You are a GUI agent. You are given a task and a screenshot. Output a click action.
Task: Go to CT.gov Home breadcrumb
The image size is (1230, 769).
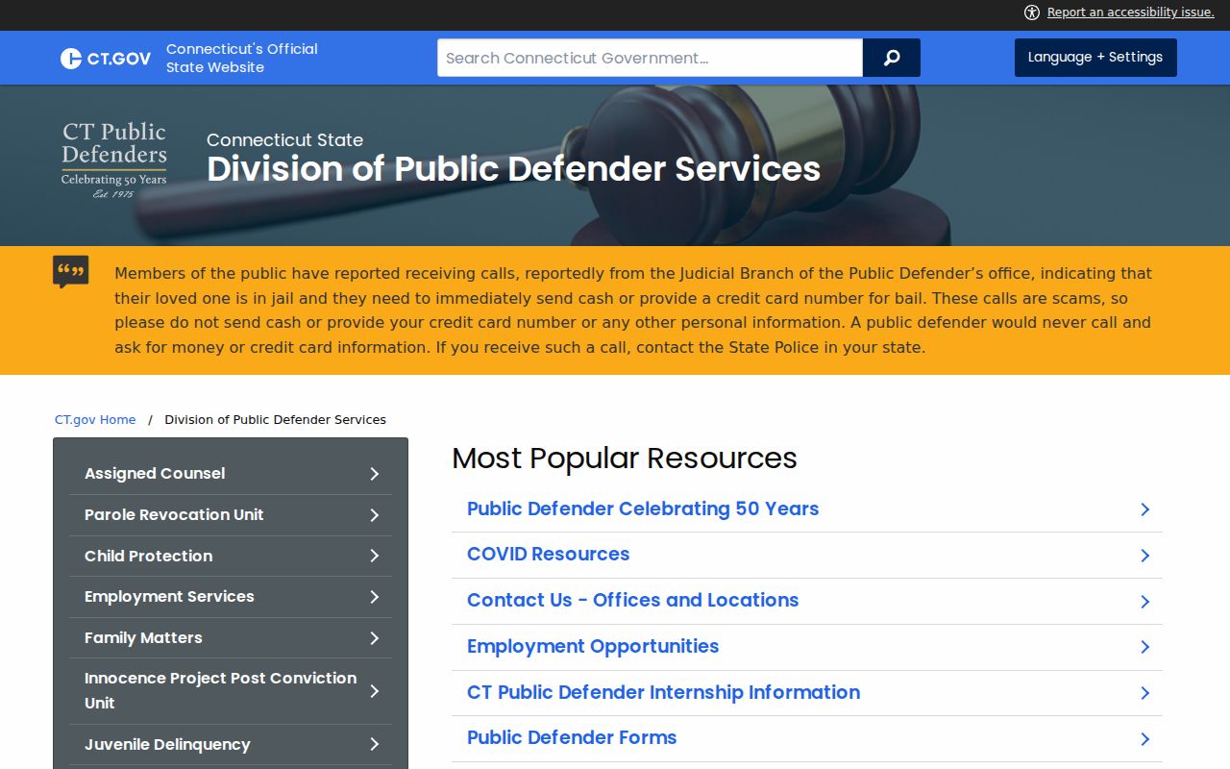tap(95, 420)
